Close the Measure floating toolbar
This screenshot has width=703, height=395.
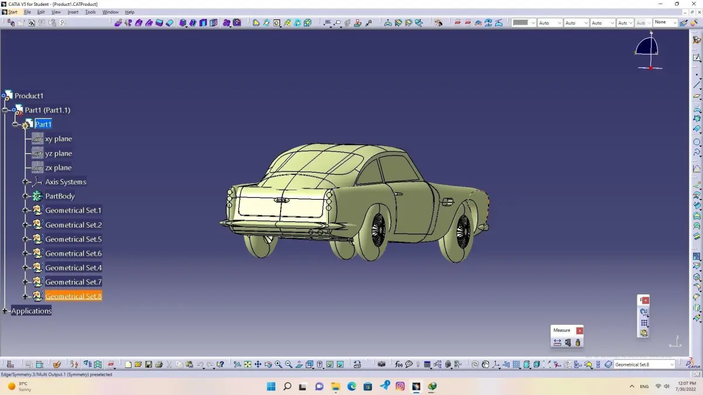(579, 331)
